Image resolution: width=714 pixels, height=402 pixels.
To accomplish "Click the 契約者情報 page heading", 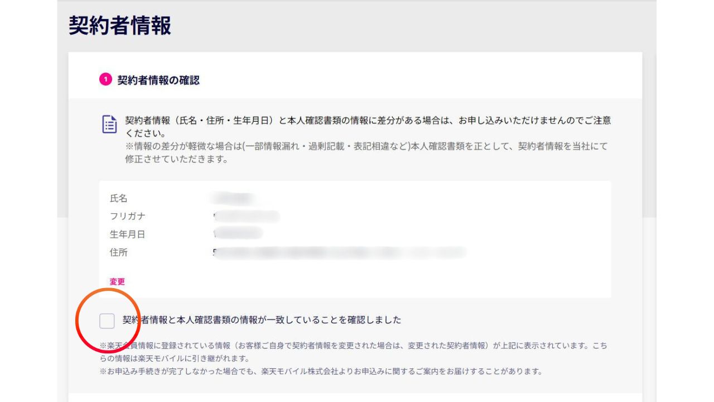I will point(120,26).
